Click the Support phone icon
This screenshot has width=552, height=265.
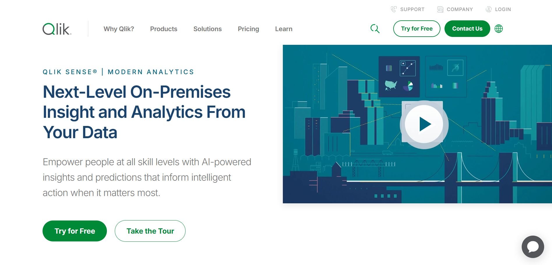[x=394, y=9]
